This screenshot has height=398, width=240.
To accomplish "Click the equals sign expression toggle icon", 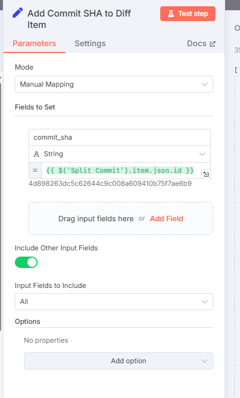I will (35, 170).
